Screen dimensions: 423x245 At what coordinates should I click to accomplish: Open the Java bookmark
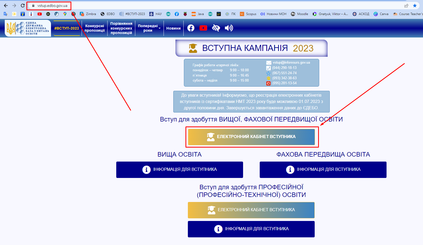pyautogui.click(x=198, y=14)
